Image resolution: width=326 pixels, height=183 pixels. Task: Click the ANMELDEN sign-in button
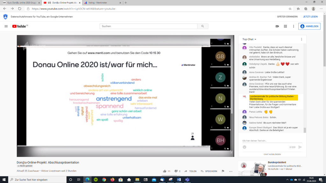pyautogui.click(x=309, y=26)
